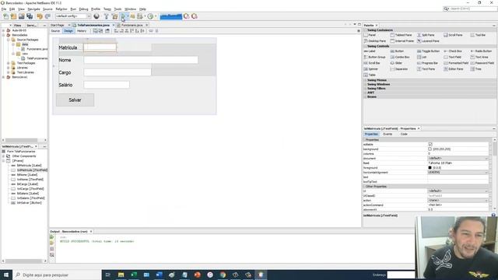Click the Save All toolbar icon

click(x=30, y=16)
